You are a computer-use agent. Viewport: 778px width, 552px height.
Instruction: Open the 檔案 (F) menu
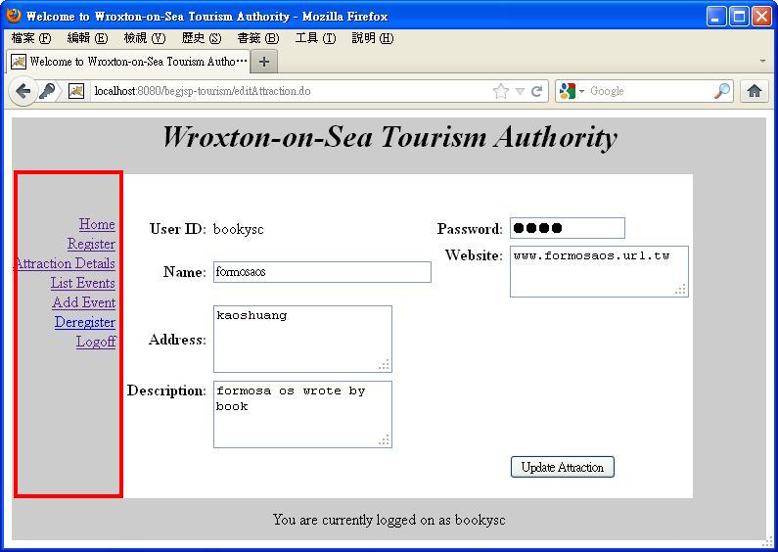(30, 38)
